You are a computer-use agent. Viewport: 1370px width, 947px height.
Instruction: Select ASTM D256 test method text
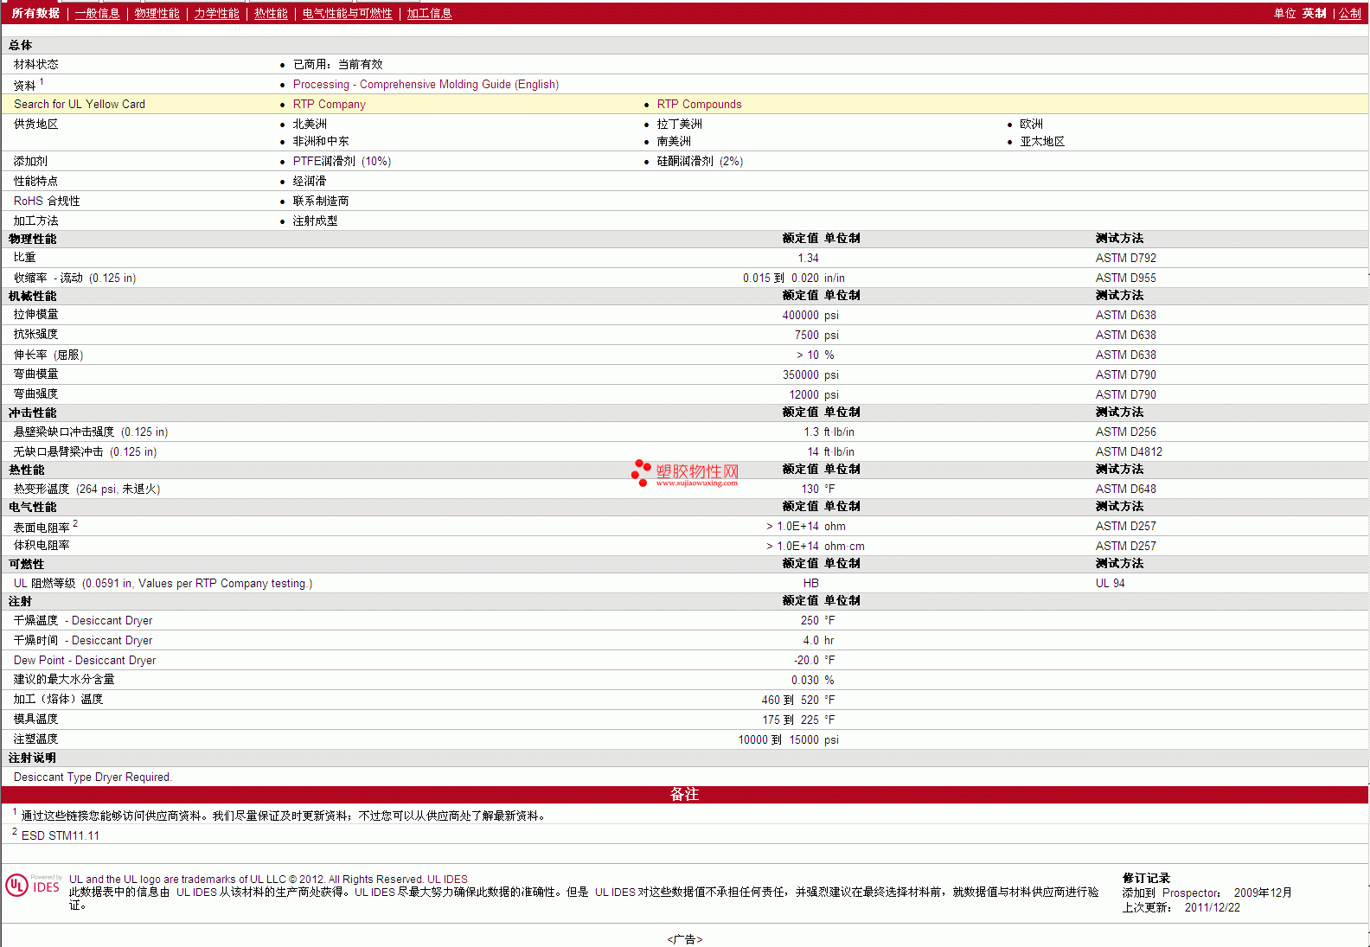click(x=1125, y=432)
